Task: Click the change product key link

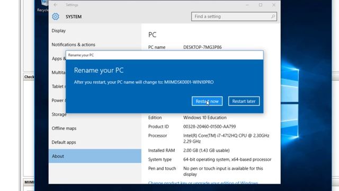Action: coord(203,183)
